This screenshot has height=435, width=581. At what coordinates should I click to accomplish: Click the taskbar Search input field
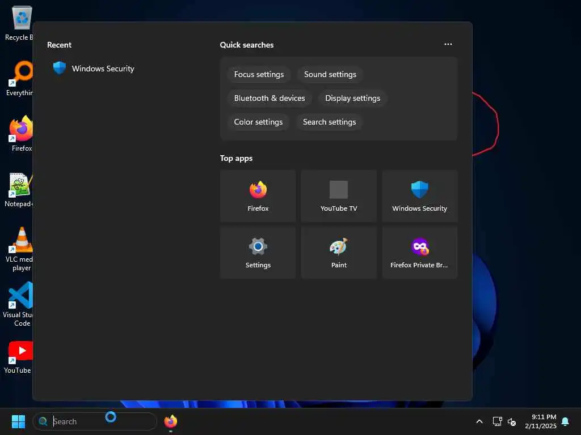tap(95, 421)
